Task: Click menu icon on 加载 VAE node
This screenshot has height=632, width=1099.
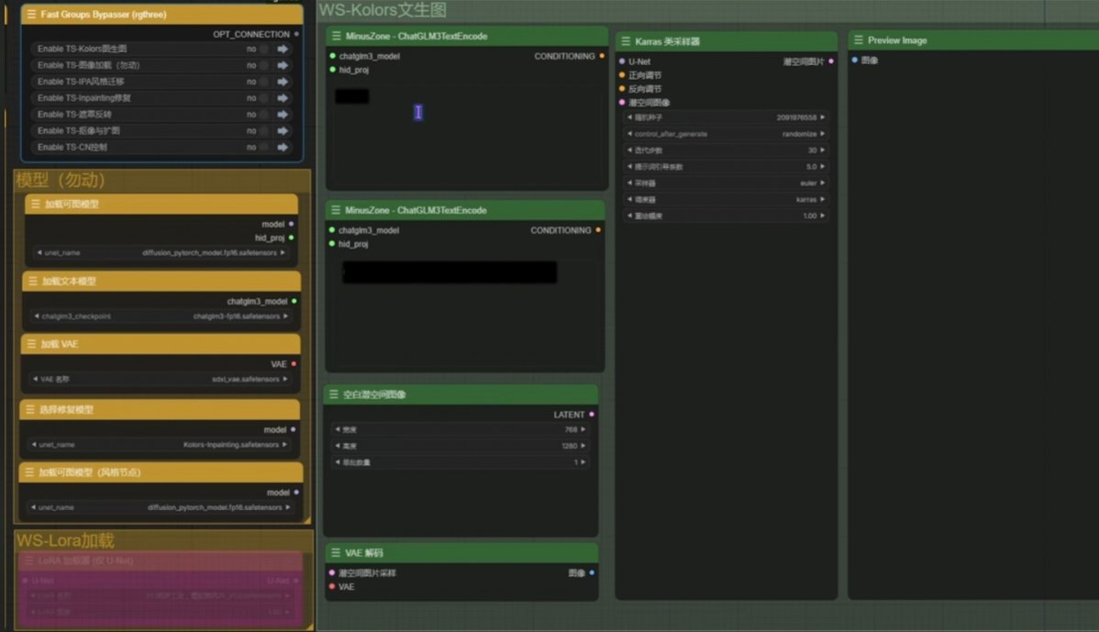Action: point(31,344)
